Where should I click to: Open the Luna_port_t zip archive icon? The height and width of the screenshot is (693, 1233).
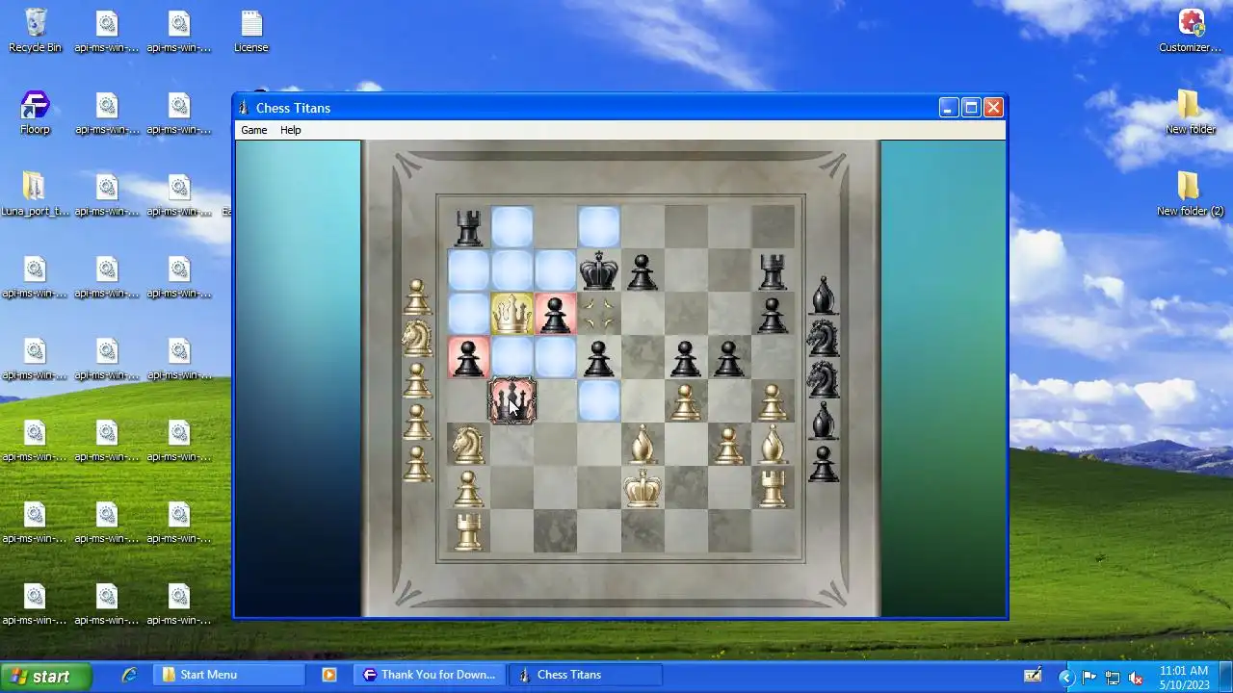tap(35, 194)
